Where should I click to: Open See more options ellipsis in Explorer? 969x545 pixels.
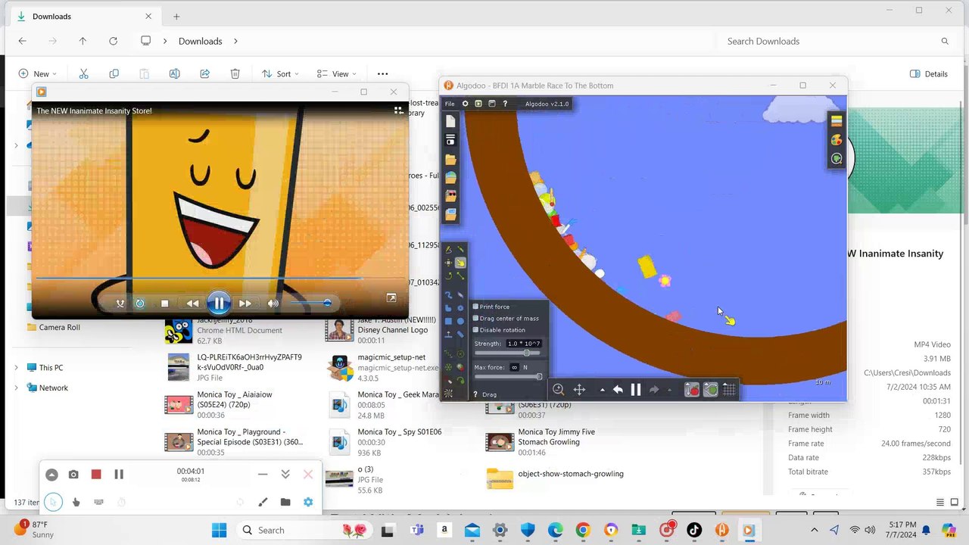pos(382,73)
